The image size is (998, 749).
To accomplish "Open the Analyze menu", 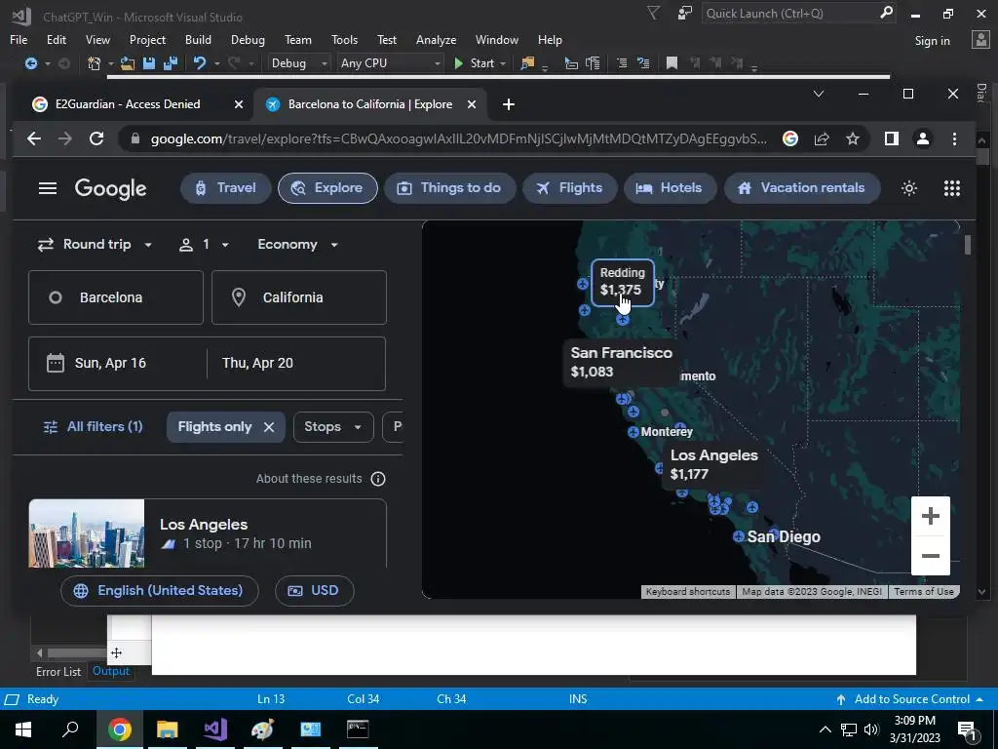I will point(436,39).
